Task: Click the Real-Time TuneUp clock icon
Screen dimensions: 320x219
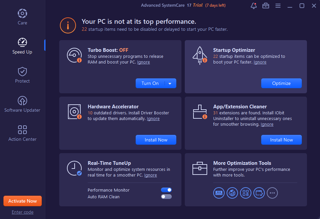Action: (x=74, y=168)
